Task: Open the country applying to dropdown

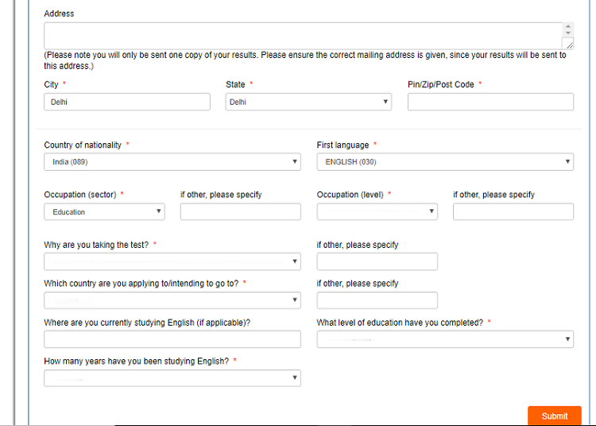Action: 172,300
